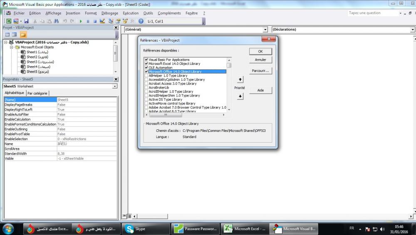Open VBA Help question mark icon
This screenshot has height=235, width=416.
tap(141, 21)
